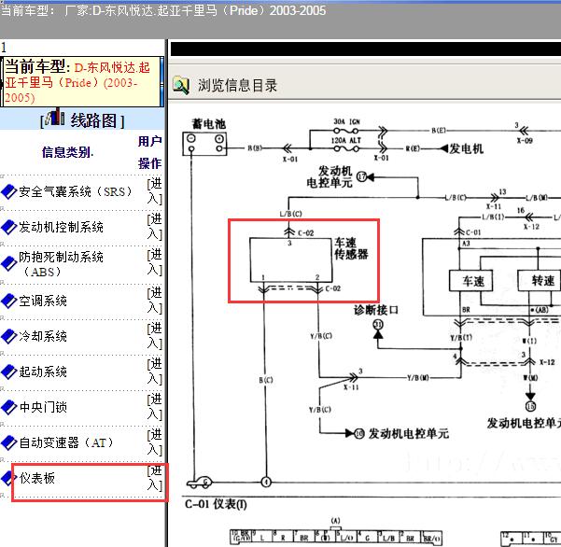
Task: Click the 当前车型 vehicle info box
Action: pos(80,81)
